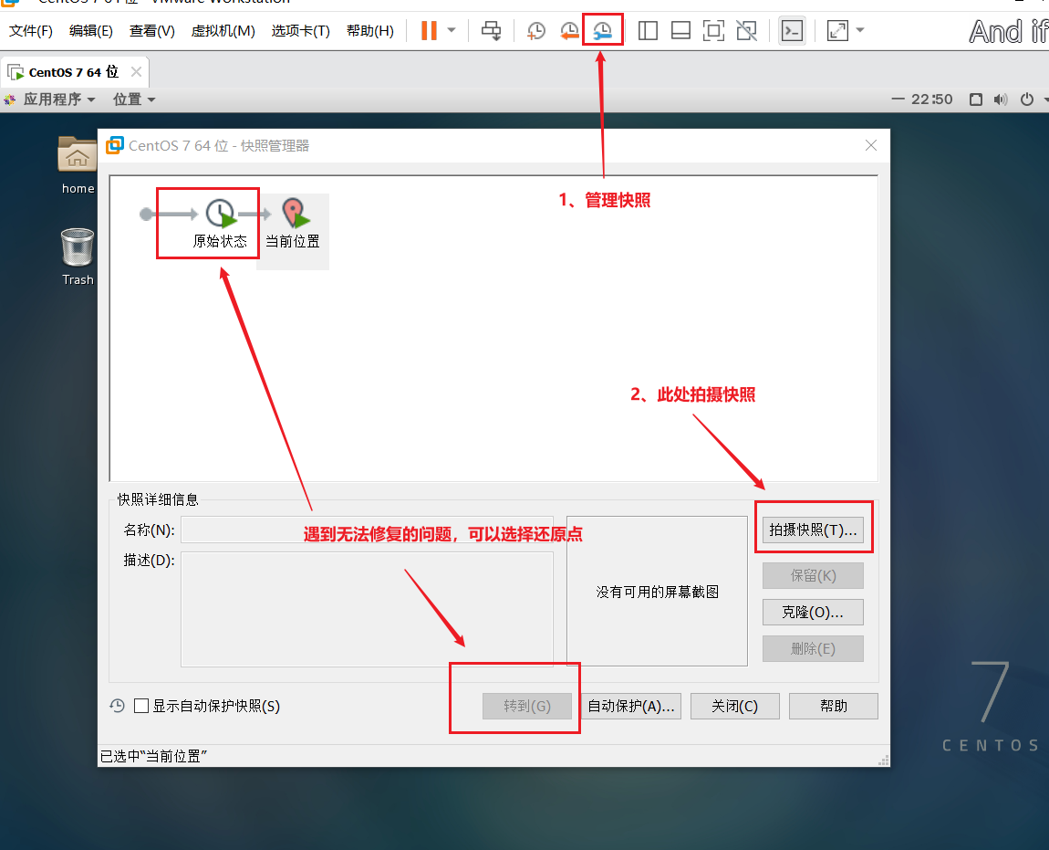This screenshot has height=850, width=1049.
Task: Open the Snapshot Manager toolbar icon
Action: (602, 30)
